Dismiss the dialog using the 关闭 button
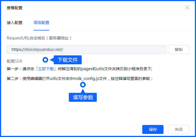The width and height of the screenshot is (196, 137). click(178, 129)
